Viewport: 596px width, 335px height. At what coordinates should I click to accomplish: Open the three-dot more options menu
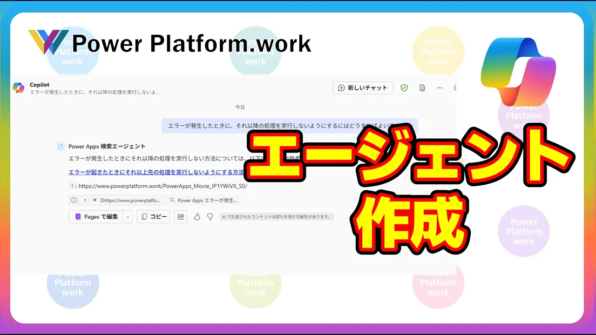pos(440,88)
